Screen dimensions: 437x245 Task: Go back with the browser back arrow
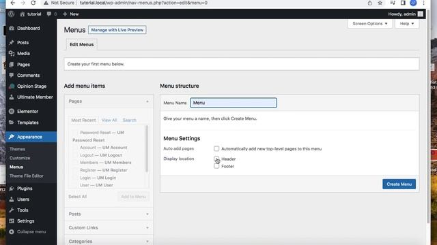[x=12, y=3]
